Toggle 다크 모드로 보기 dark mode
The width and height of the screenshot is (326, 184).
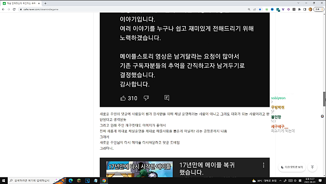click(292, 167)
